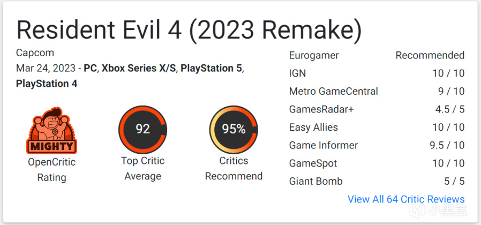481x225 pixels.
Task: Open View All 64 Critic Reviews link
Action: 406,199
